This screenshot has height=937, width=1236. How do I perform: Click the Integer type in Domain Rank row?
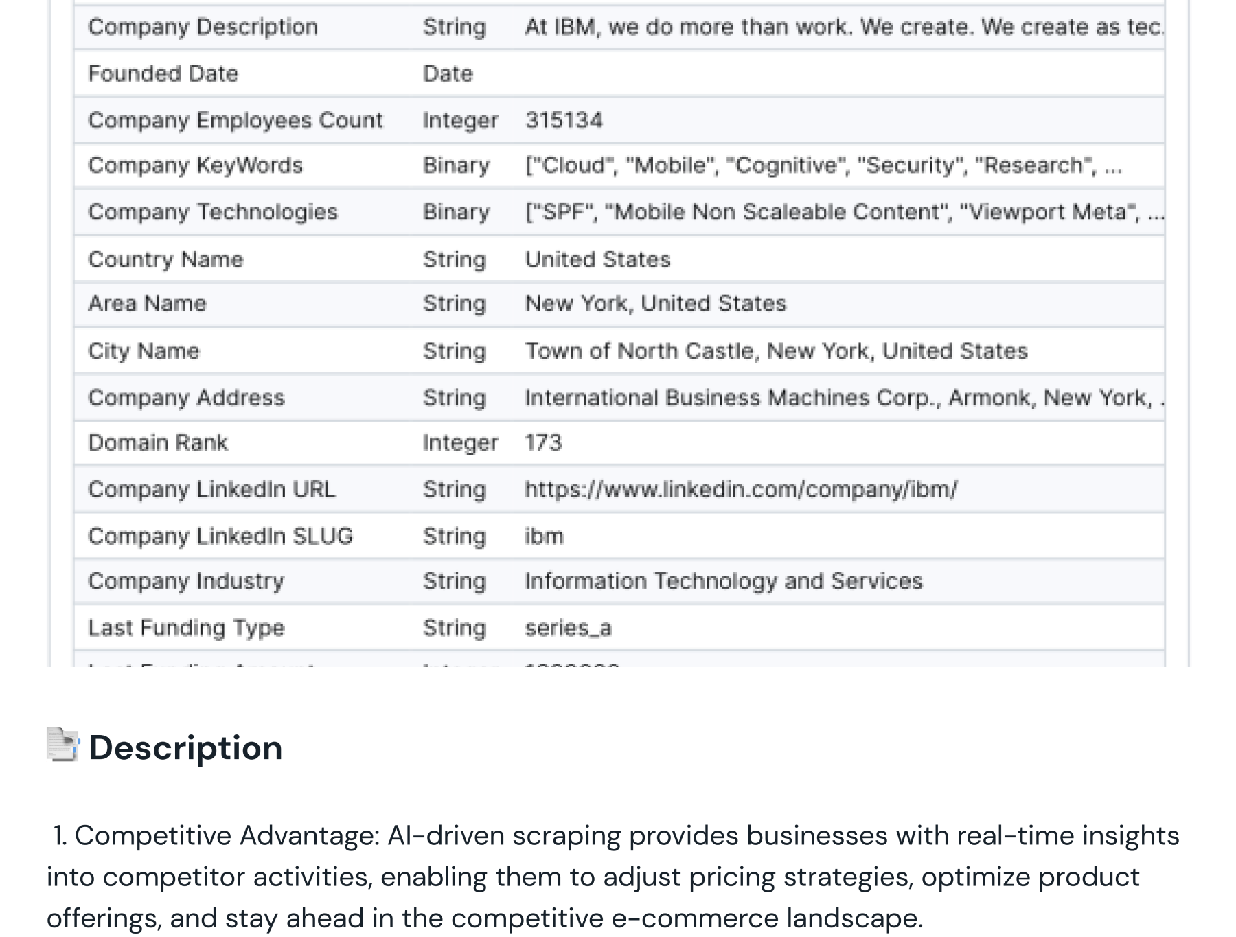(460, 443)
